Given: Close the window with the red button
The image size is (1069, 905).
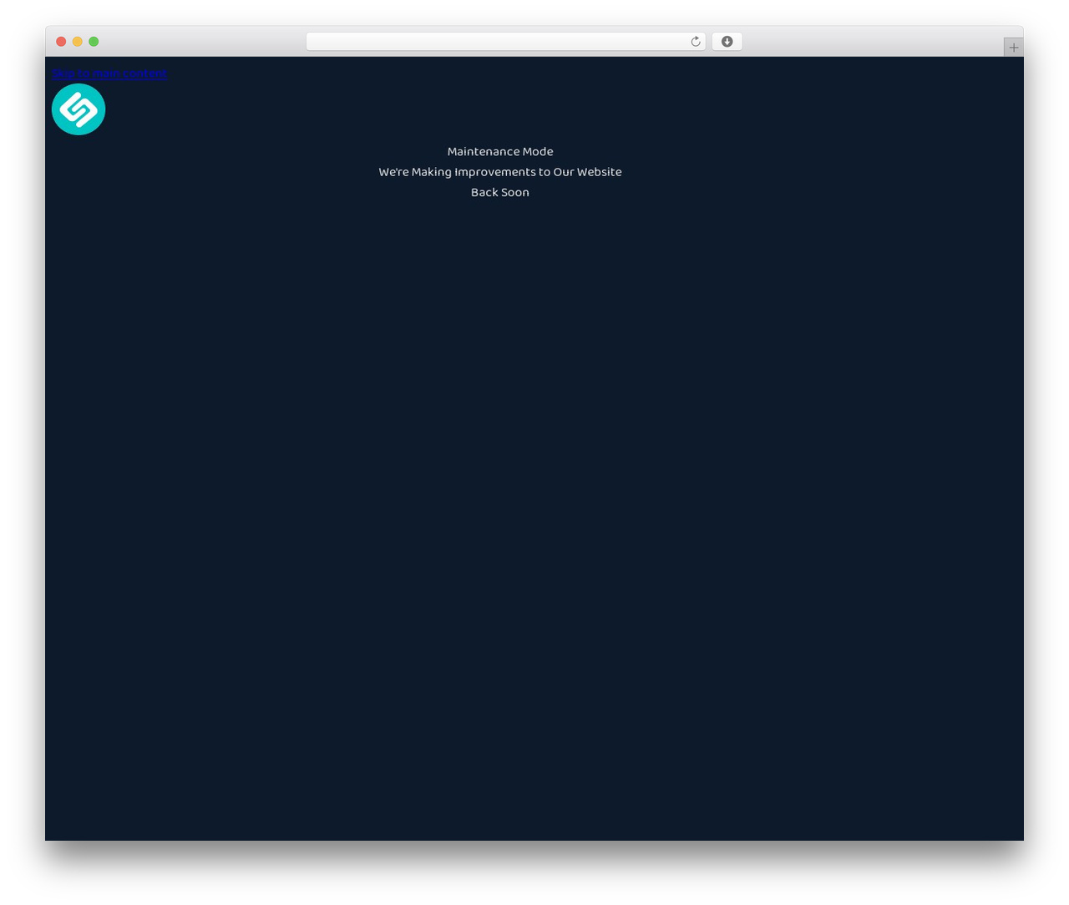Looking at the screenshot, I should click(61, 42).
